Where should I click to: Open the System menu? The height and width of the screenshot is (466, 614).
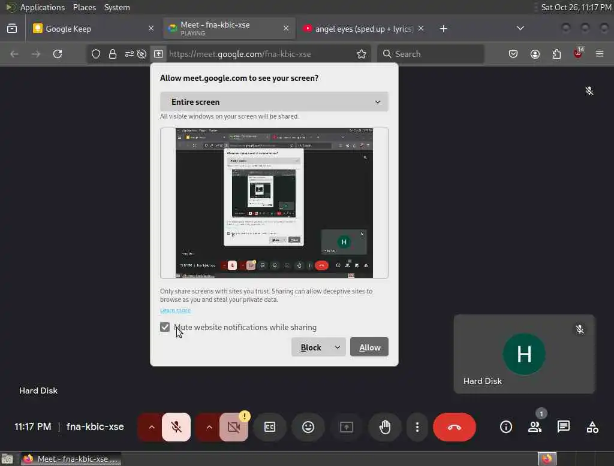(x=117, y=7)
